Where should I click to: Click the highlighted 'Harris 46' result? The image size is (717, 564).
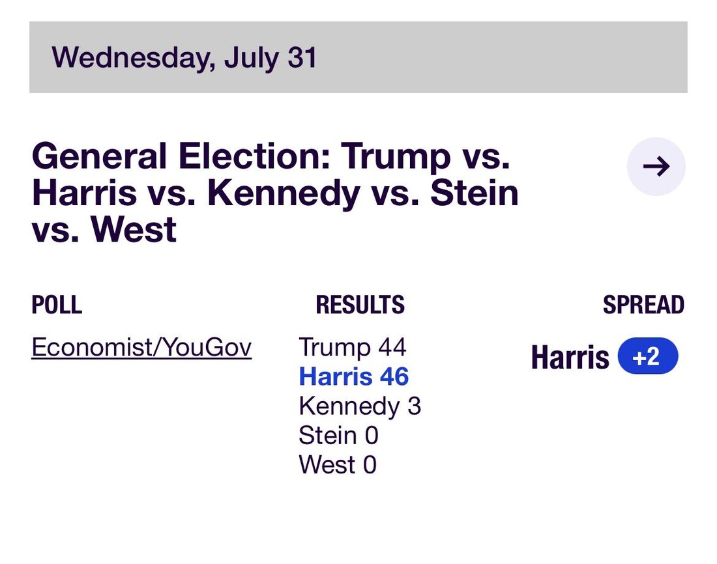(353, 377)
